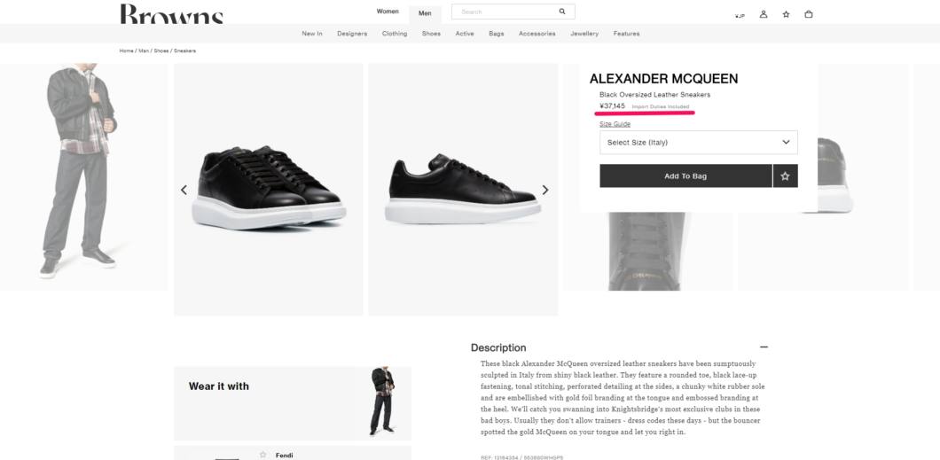
Task: Open the Designers menu
Action: 352,34
